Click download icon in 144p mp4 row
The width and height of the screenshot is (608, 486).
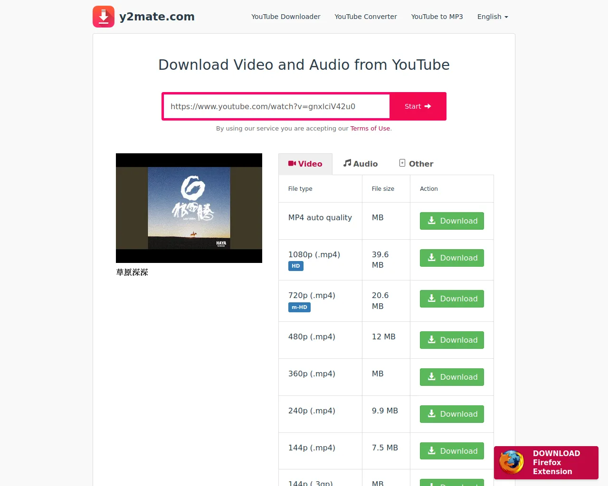point(432,450)
